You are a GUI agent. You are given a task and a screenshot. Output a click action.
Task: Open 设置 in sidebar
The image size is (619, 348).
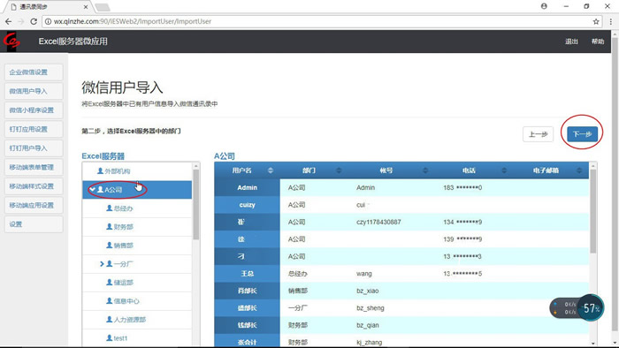pyautogui.click(x=34, y=224)
